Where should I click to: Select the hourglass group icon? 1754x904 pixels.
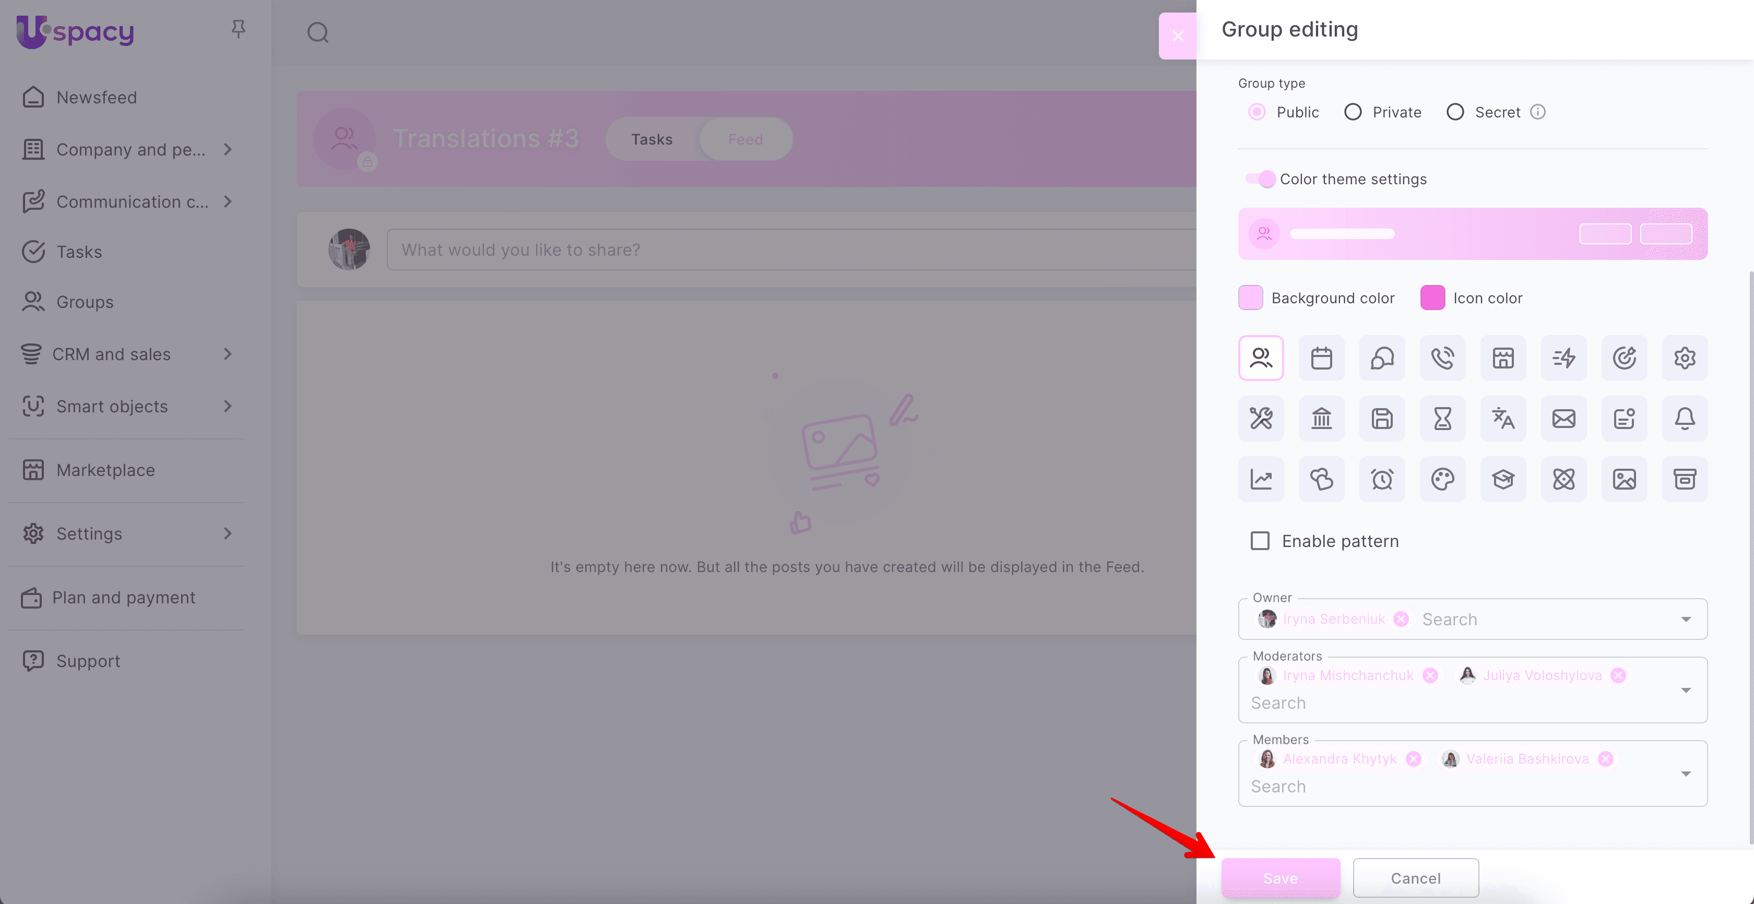click(1442, 419)
